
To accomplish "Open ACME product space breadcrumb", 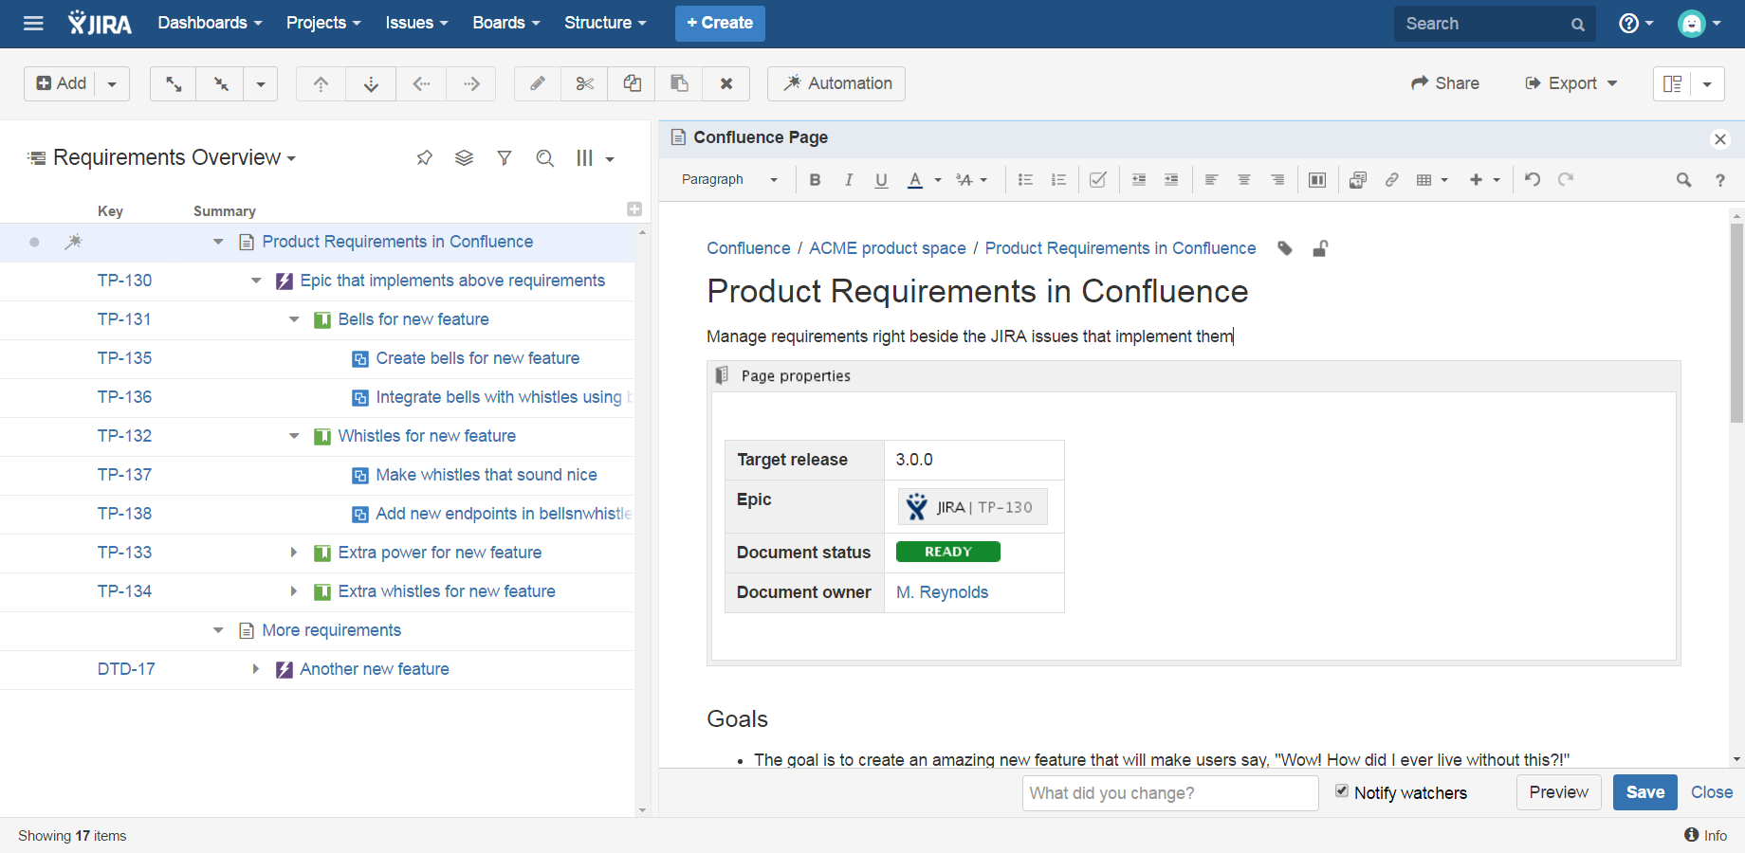I will point(888,248).
